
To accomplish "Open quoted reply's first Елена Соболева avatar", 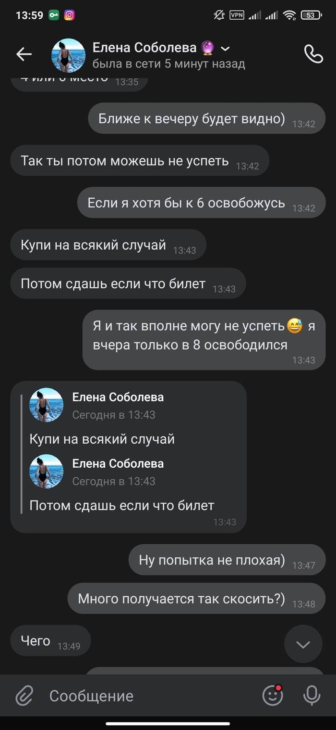I will (x=47, y=405).
